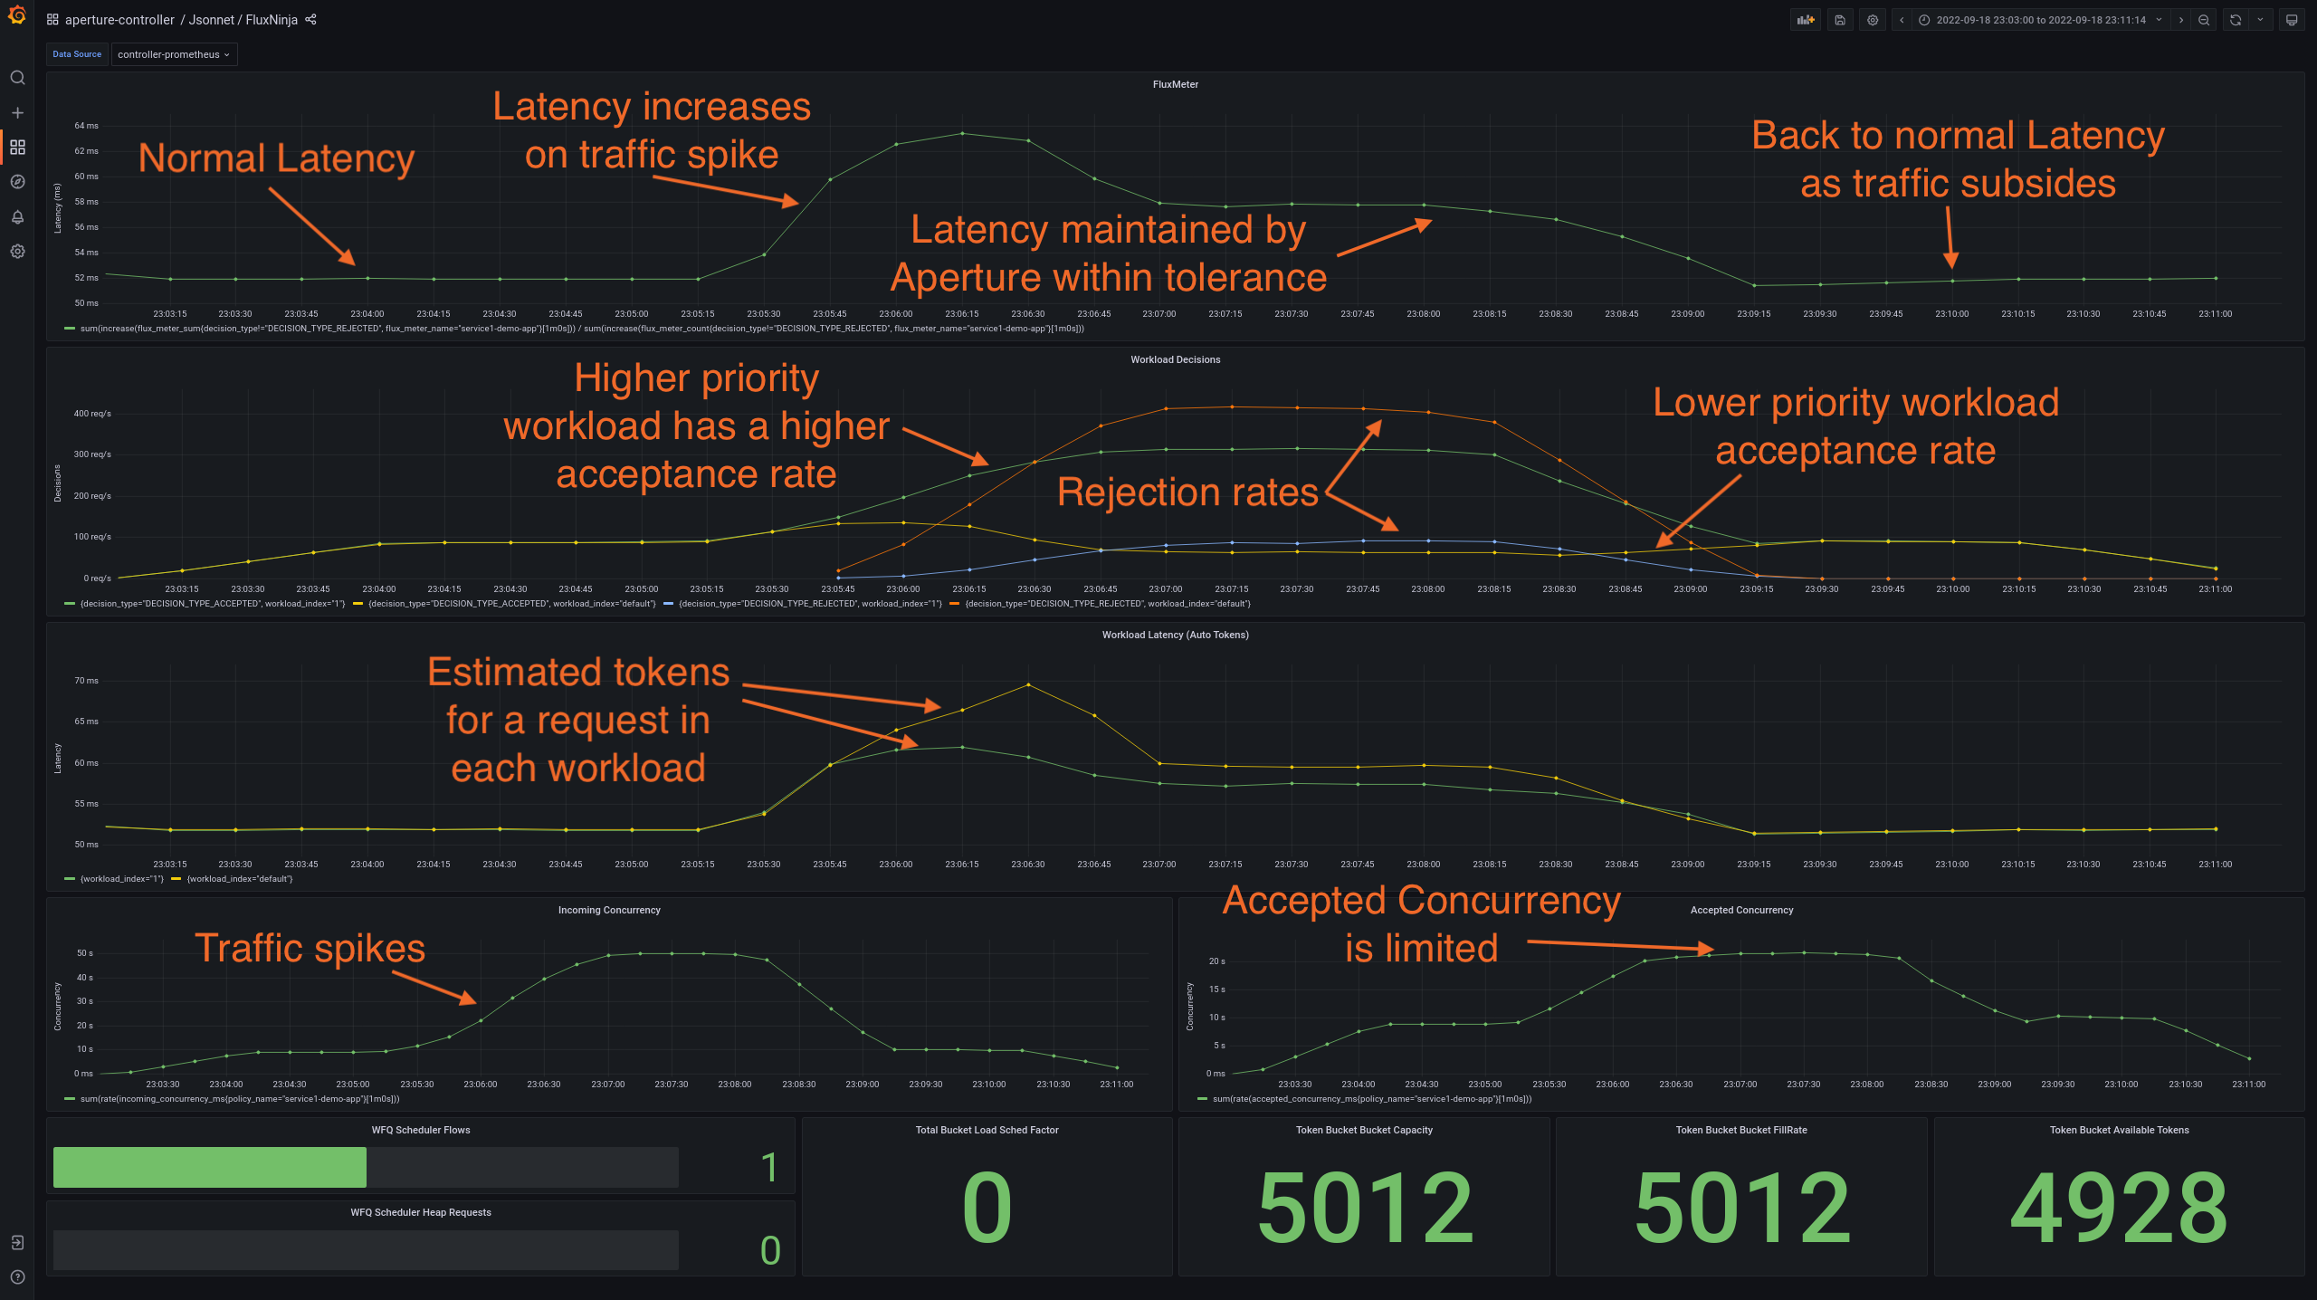The width and height of the screenshot is (2317, 1300).
Task: Click the aperture-controller breadcrumb link
Action: (119, 20)
